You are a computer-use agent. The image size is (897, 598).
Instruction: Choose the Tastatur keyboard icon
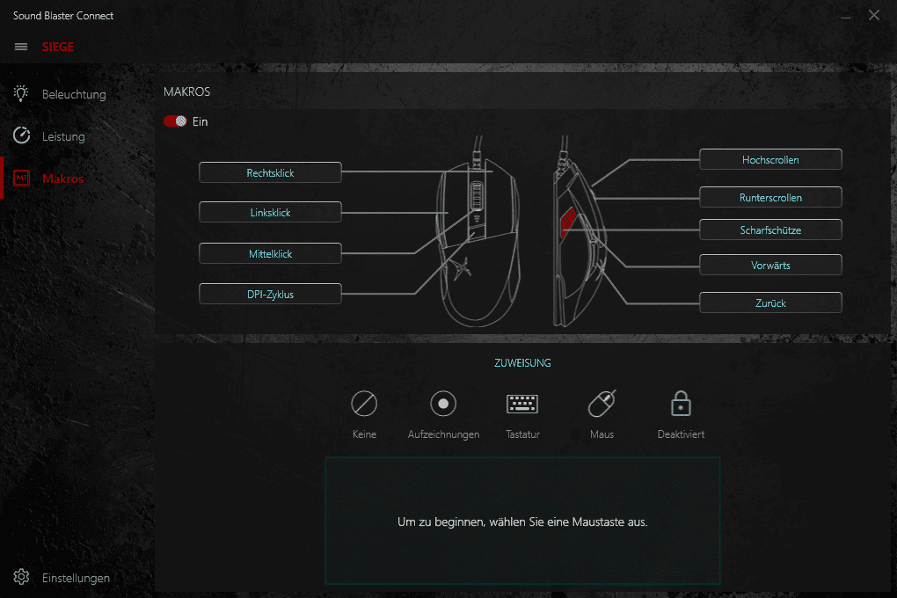coord(522,404)
